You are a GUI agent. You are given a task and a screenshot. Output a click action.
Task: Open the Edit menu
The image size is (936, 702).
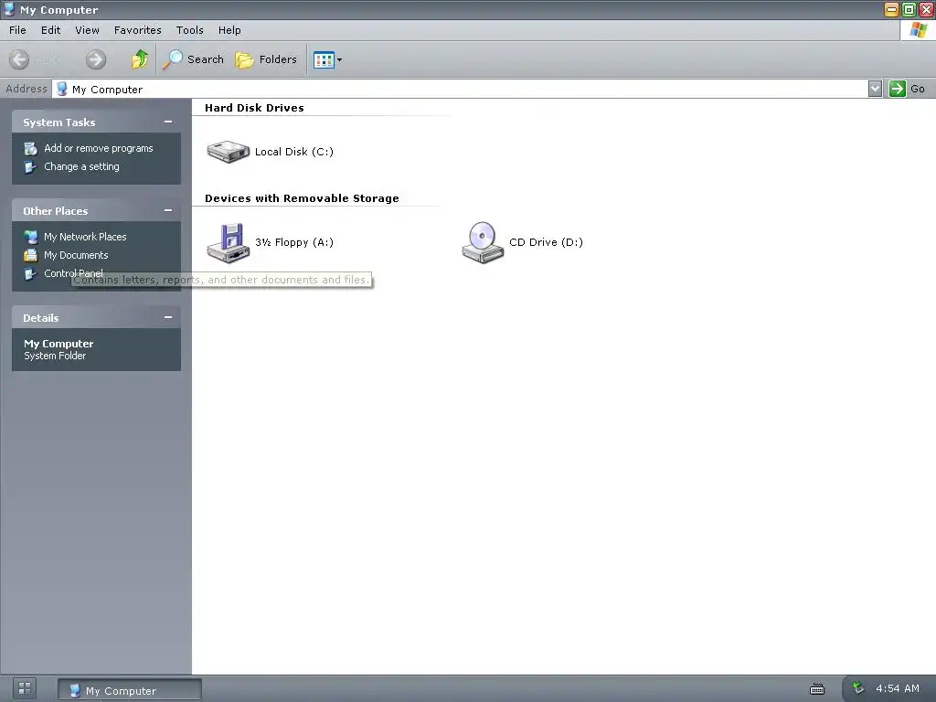pos(50,30)
